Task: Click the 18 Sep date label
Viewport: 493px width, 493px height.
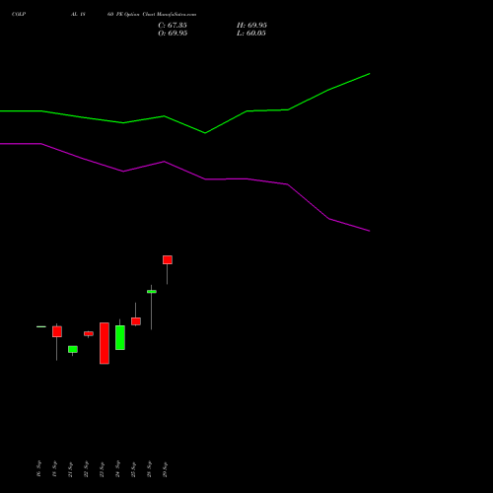Action: point(54,469)
